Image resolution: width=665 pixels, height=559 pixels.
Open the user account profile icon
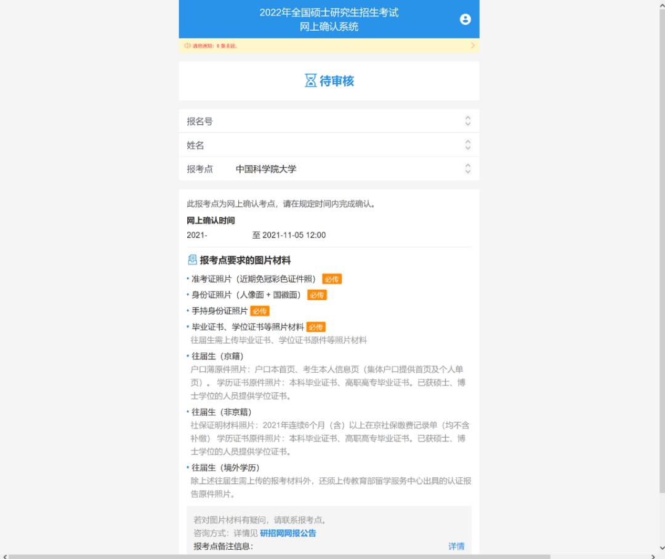[x=465, y=20]
